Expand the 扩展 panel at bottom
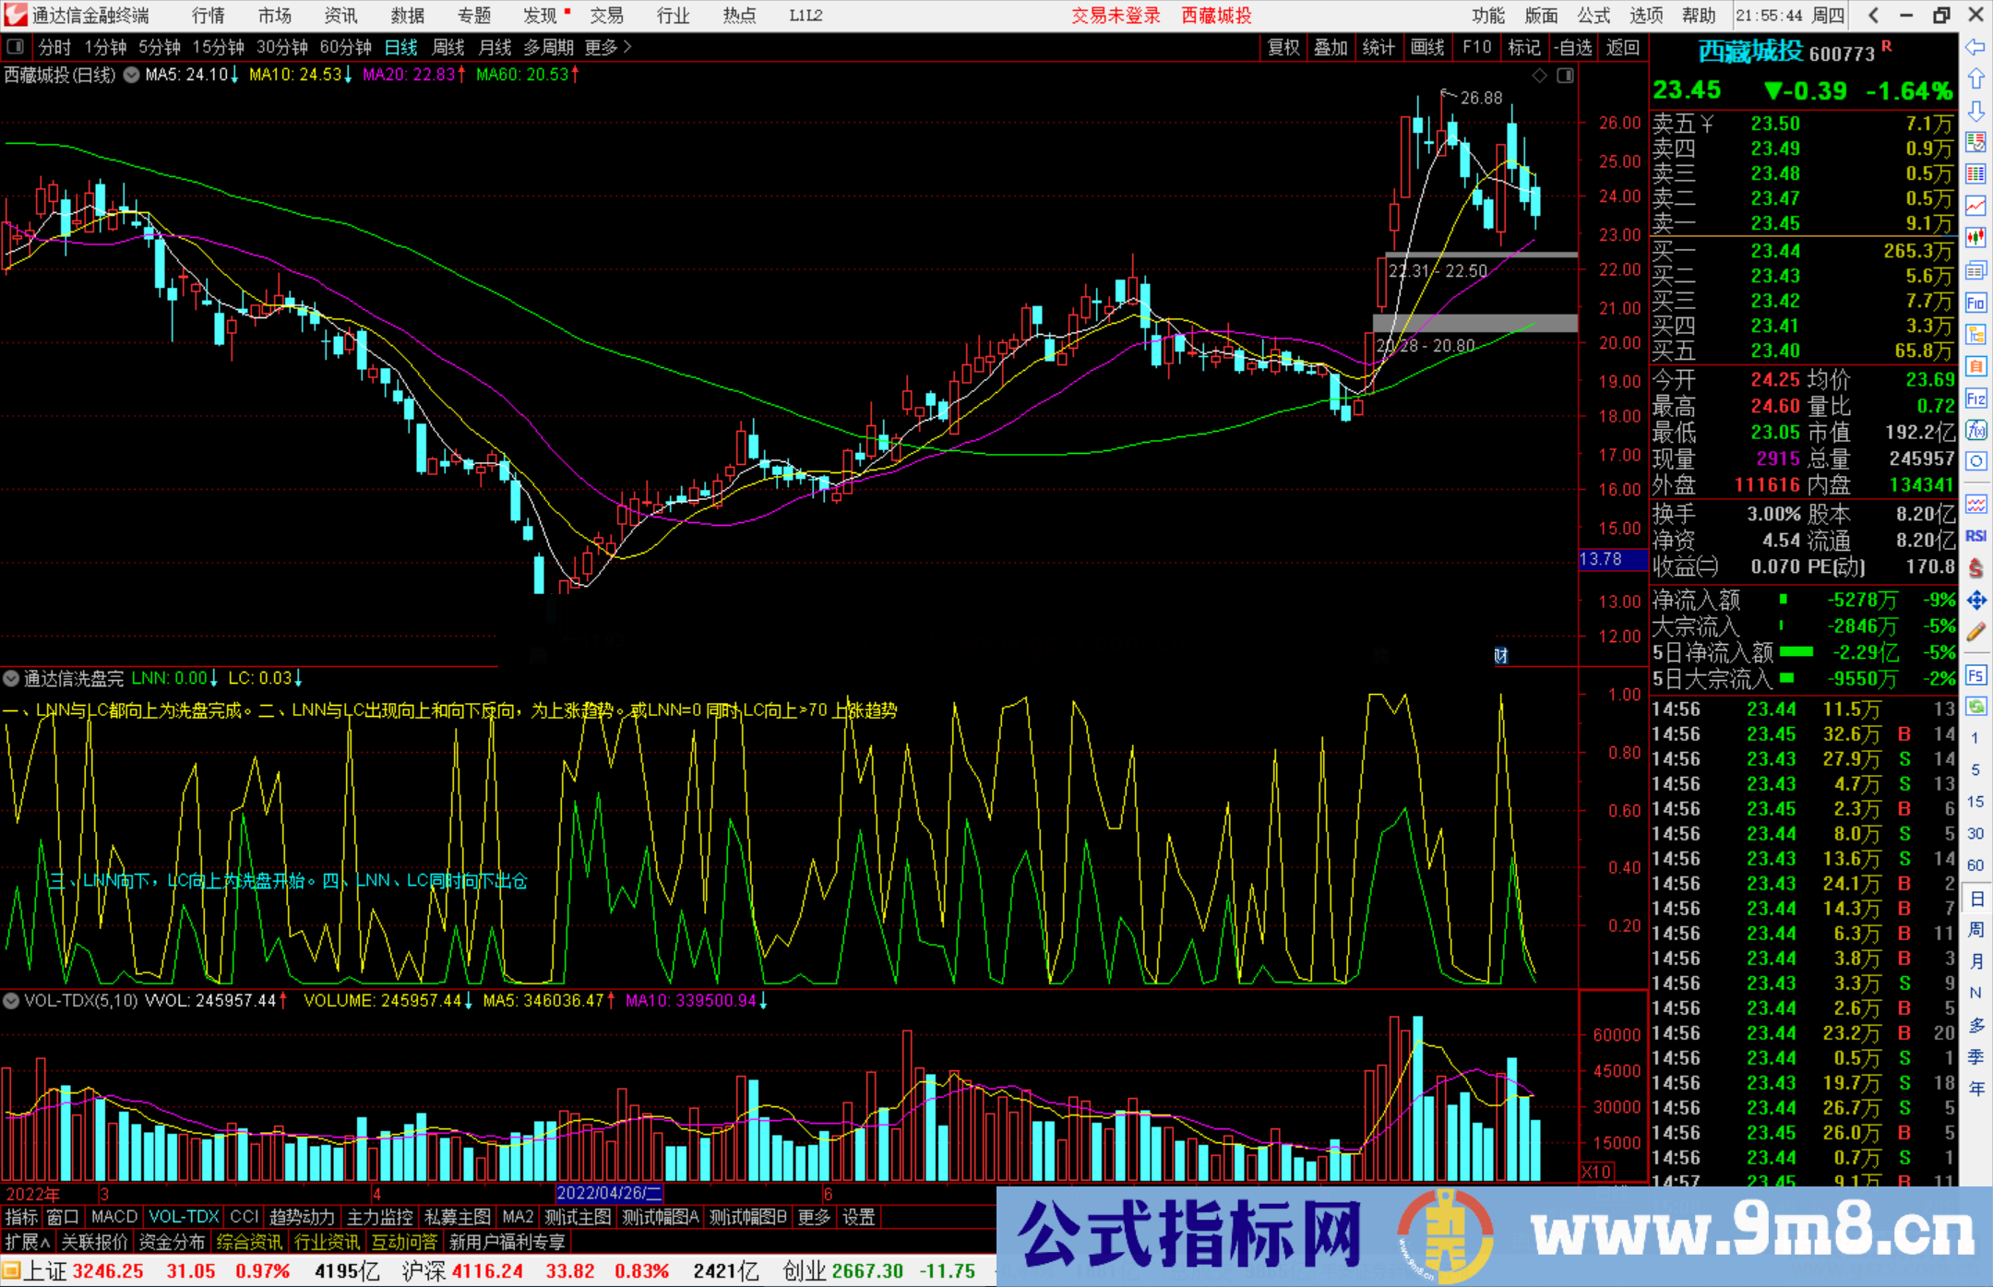1993x1287 pixels. coord(27,1242)
